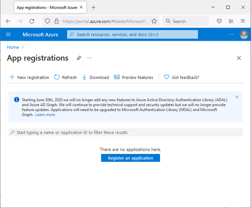Pin the App registrations blade
This screenshot has width=251, height=208.
click(x=78, y=58)
